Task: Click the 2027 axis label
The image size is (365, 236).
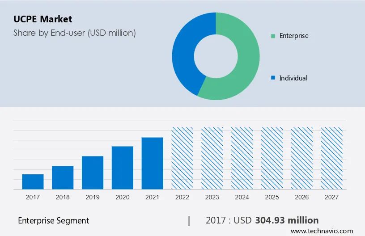Action: (332, 197)
